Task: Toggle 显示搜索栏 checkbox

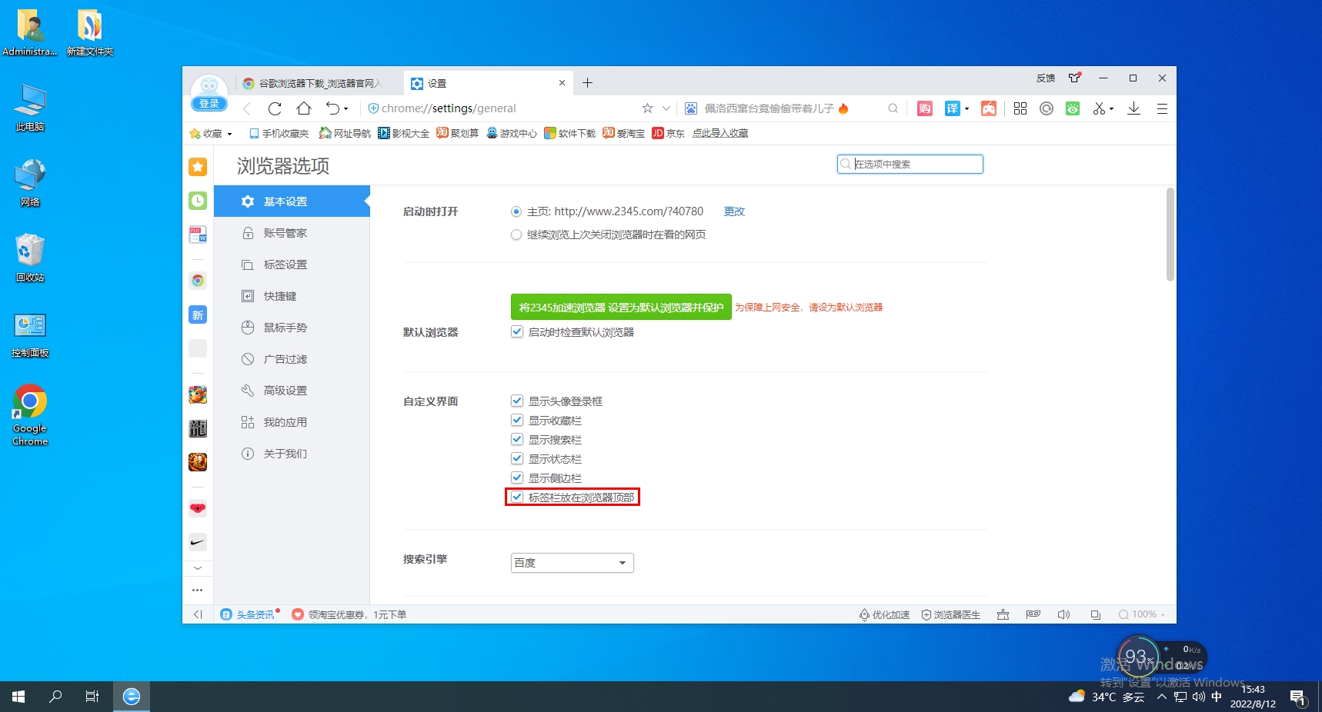Action: (x=517, y=439)
